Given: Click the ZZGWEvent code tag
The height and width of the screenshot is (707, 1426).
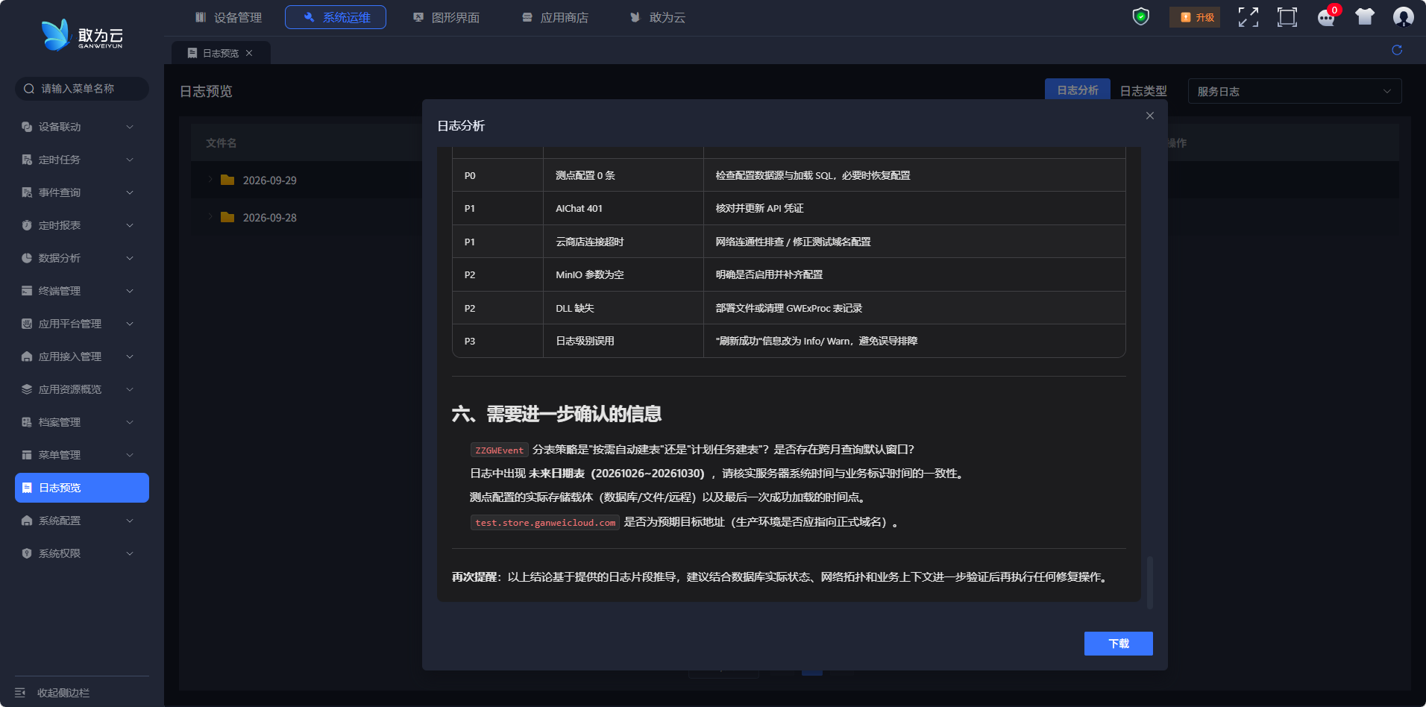Looking at the screenshot, I should pos(499,450).
